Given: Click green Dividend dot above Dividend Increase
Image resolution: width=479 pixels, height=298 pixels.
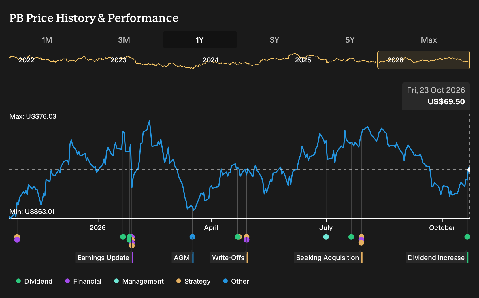Looking at the screenshot, I should (x=467, y=237).
